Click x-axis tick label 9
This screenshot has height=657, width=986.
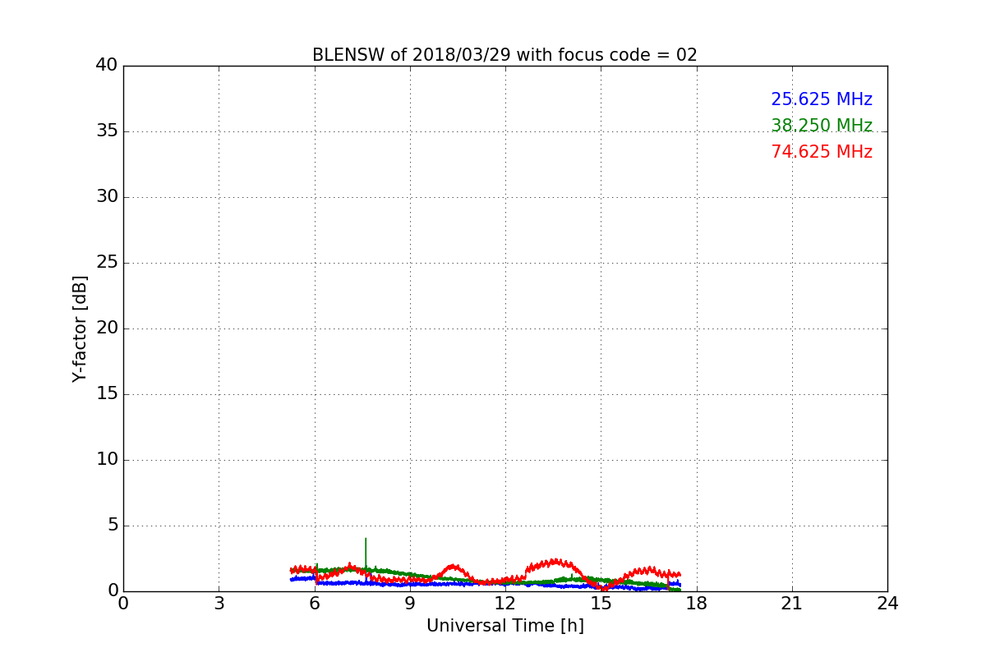tap(410, 604)
